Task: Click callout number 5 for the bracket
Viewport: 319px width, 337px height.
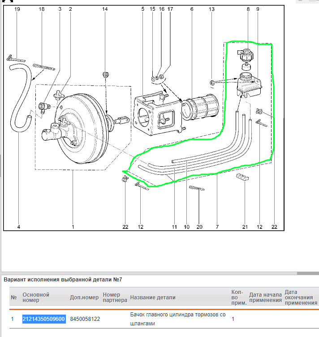Action: pos(143,9)
